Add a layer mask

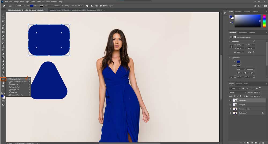[248, 143]
